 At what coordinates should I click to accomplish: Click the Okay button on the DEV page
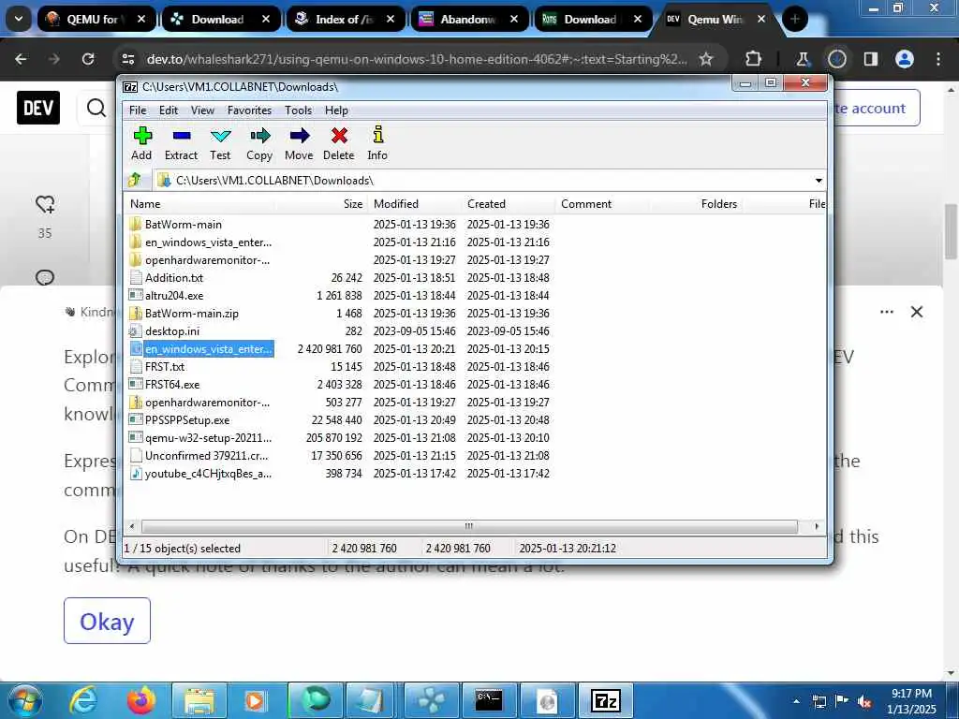pyautogui.click(x=107, y=622)
